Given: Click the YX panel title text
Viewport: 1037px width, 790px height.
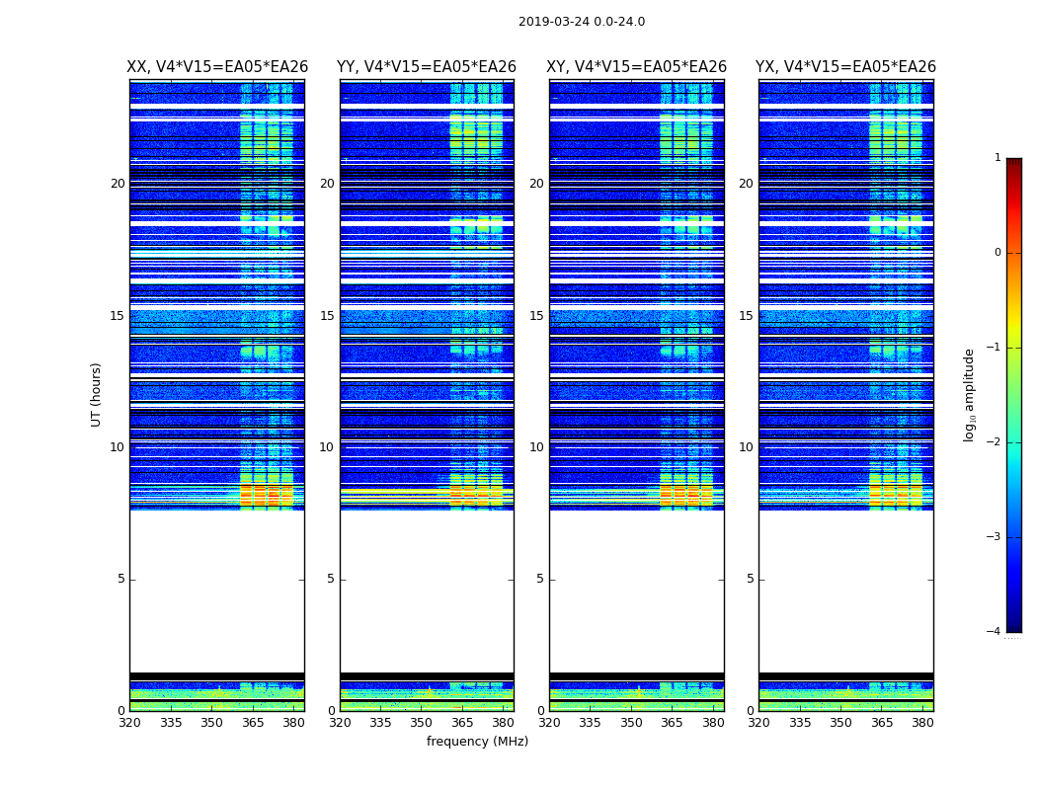Looking at the screenshot, I should [x=845, y=67].
